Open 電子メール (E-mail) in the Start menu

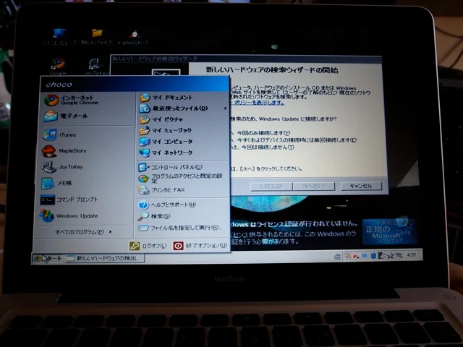click(x=72, y=115)
